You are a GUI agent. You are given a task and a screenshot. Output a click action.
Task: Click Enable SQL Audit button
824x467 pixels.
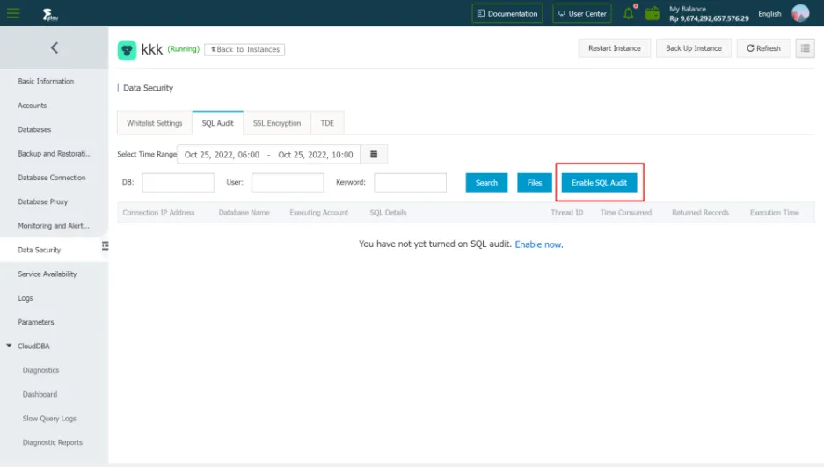[x=599, y=182]
